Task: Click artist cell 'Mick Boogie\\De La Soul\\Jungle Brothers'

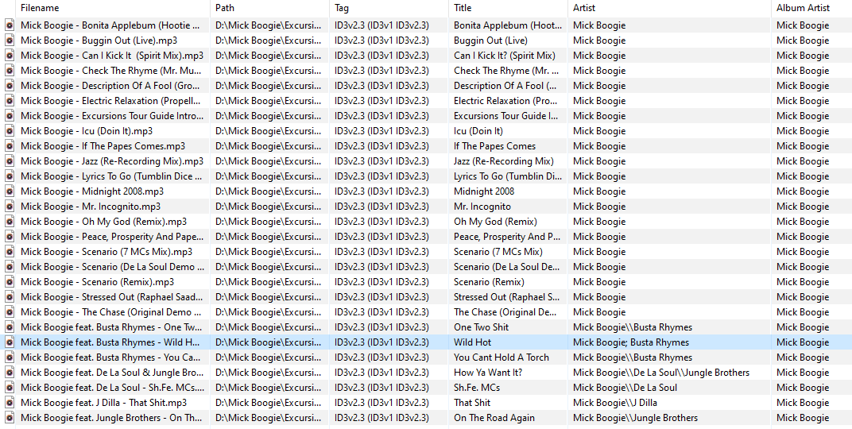Action: (x=661, y=373)
